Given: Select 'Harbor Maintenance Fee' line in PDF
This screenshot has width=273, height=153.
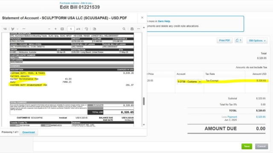Looking at the screenshot, I should pos(24,79).
